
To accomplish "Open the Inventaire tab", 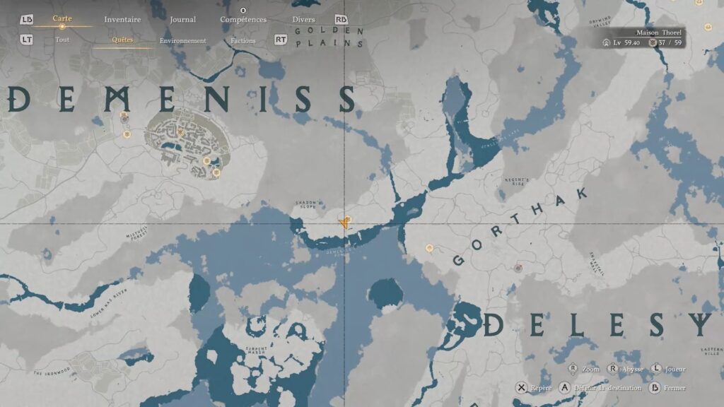I will coord(122,20).
